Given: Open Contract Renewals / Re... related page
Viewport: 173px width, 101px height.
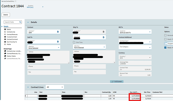Looking at the screenshot, I should coord(14,59).
